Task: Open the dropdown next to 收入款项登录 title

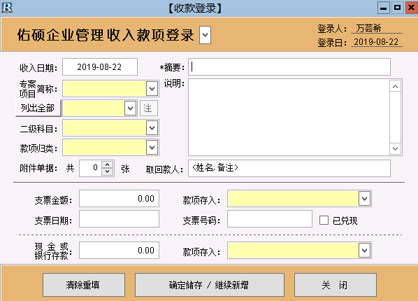Action: point(205,35)
